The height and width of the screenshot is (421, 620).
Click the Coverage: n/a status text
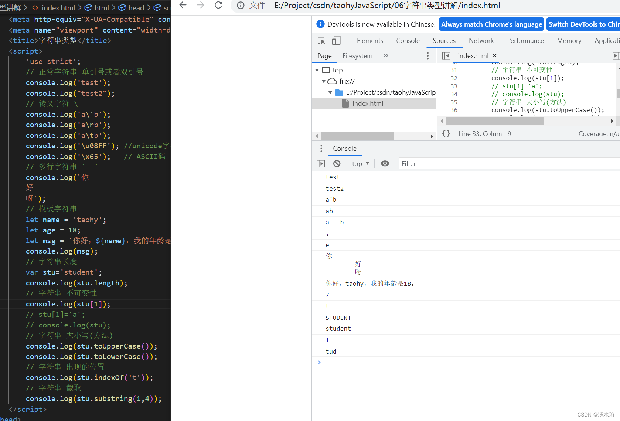coord(599,134)
